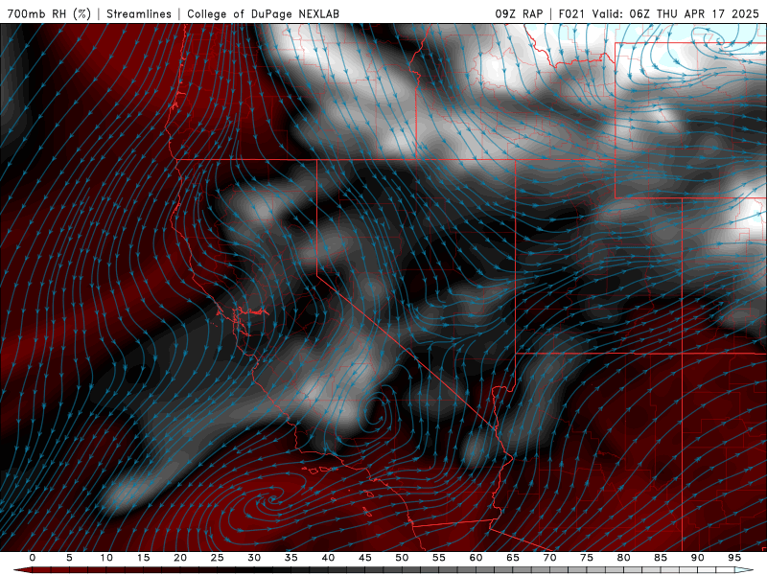Click the "College of DuPage NEXLAB" text
This screenshot has height=575, width=767.
tap(263, 13)
